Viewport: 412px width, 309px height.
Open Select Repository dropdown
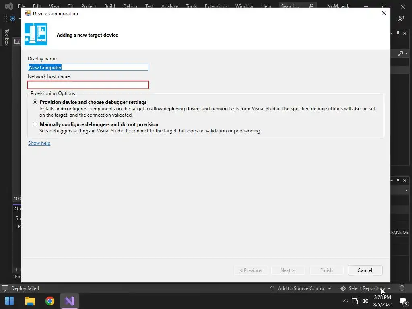[365, 288]
